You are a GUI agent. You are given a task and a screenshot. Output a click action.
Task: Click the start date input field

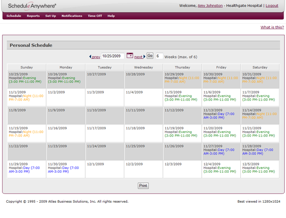(x=112, y=56)
